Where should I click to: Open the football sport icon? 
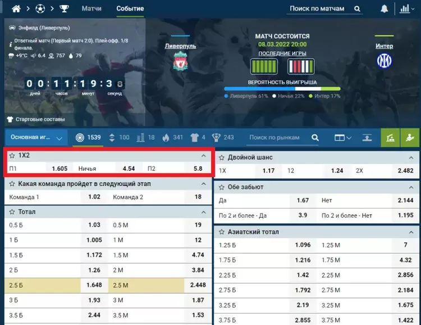point(40,8)
